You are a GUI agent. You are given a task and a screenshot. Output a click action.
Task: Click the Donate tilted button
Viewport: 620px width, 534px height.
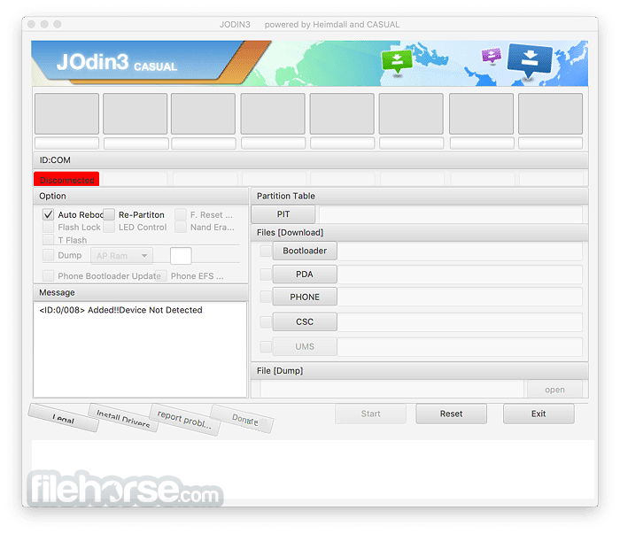pyautogui.click(x=242, y=419)
